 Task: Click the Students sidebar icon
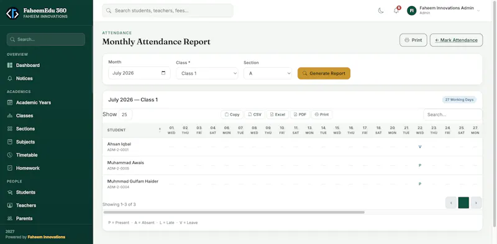coord(10,192)
